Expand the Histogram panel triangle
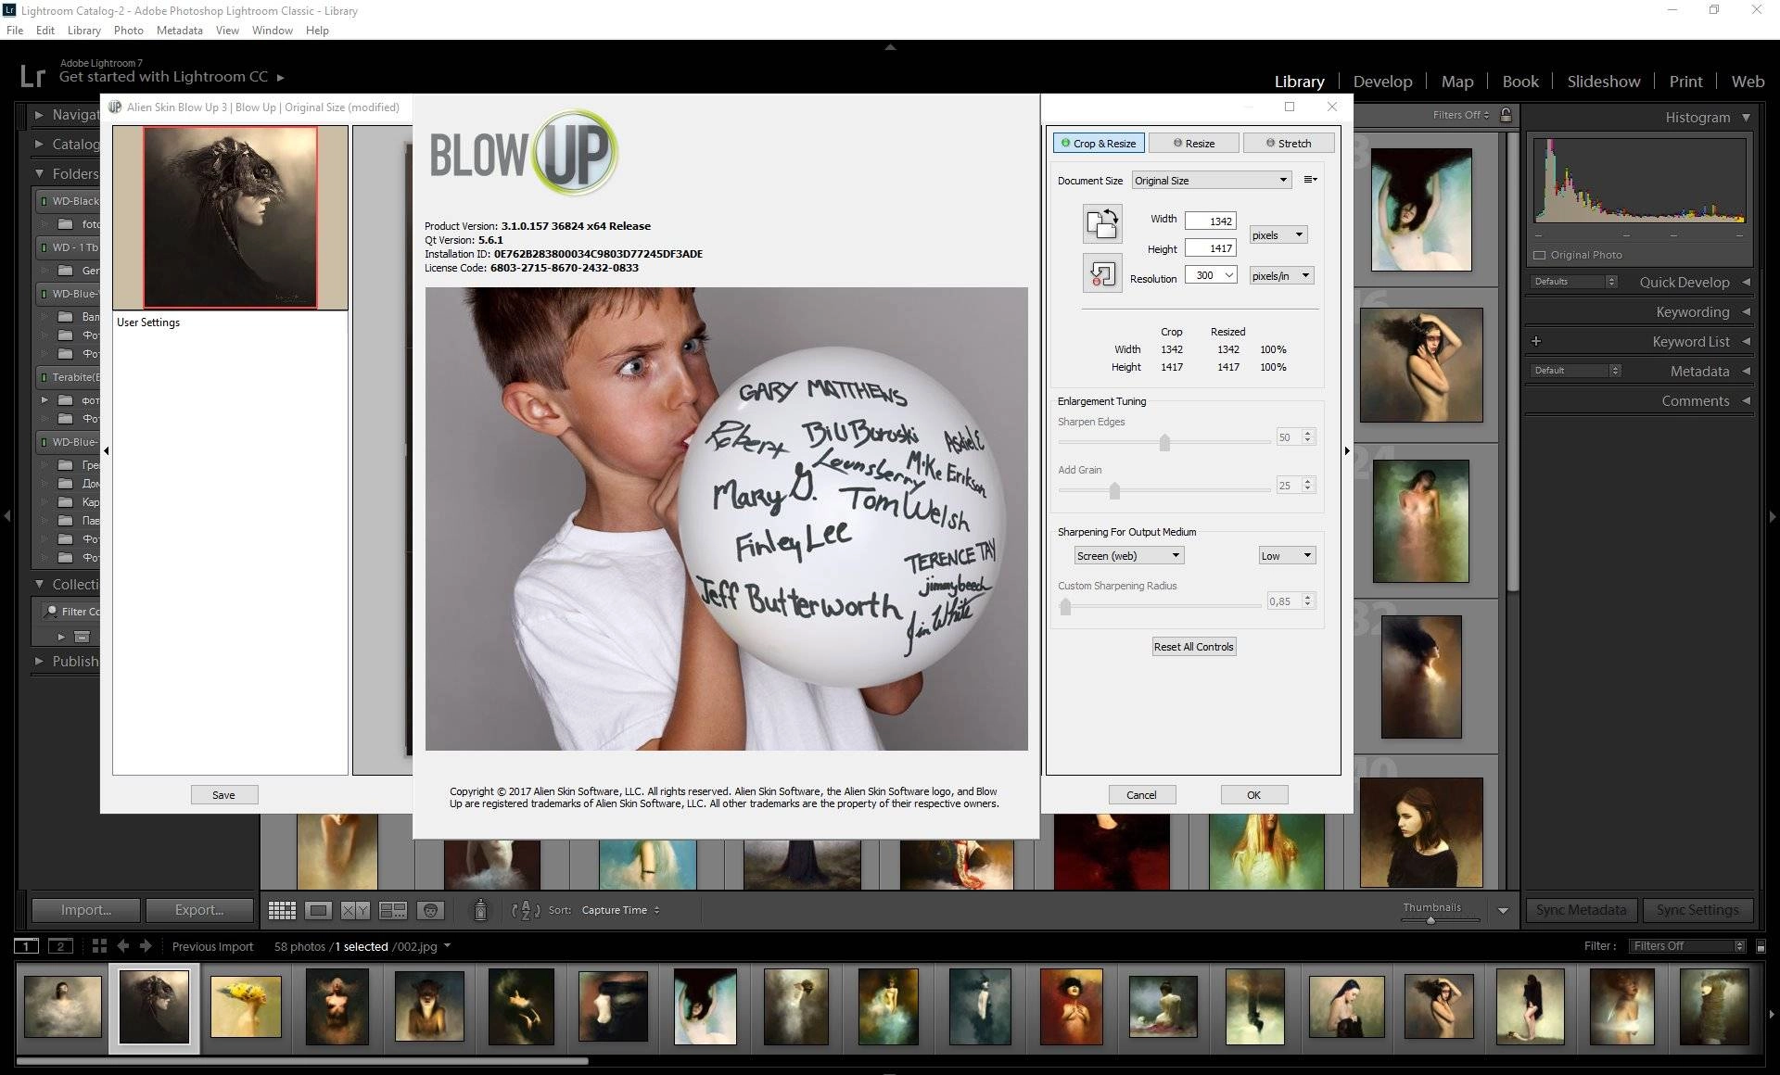The image size is (1780, 1075). point(1746,118)
